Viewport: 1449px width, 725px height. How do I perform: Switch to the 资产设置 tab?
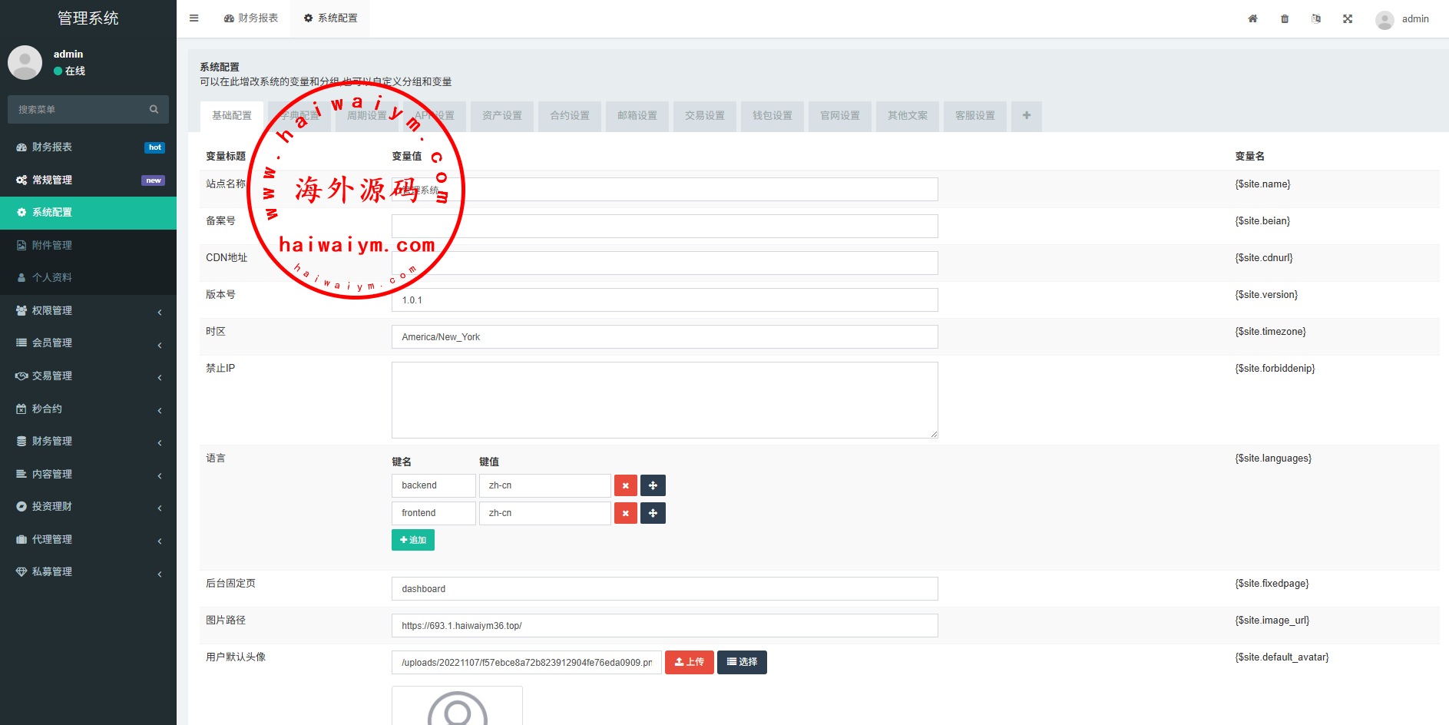[x=501, y=116]
